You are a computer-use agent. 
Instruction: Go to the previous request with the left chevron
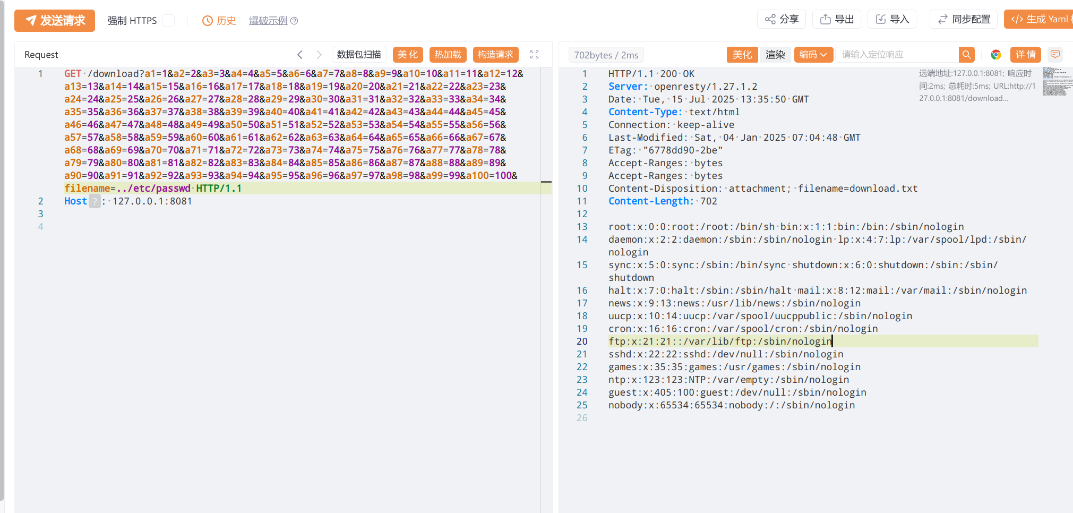coord(300,55)
